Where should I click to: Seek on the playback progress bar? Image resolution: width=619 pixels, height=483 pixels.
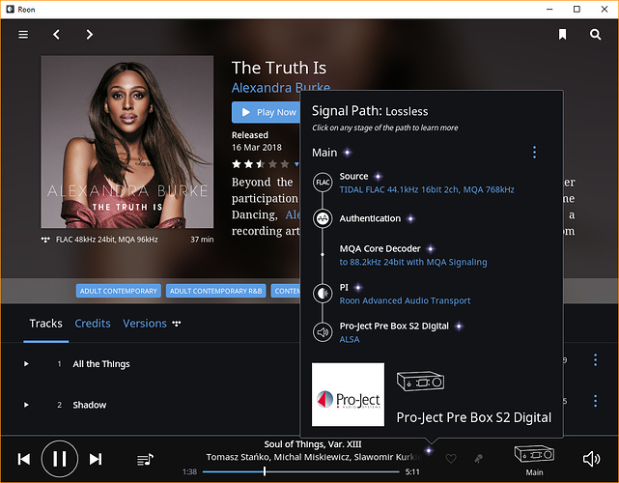301,471
